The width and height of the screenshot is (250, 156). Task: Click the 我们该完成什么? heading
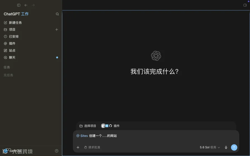[154, 71]
